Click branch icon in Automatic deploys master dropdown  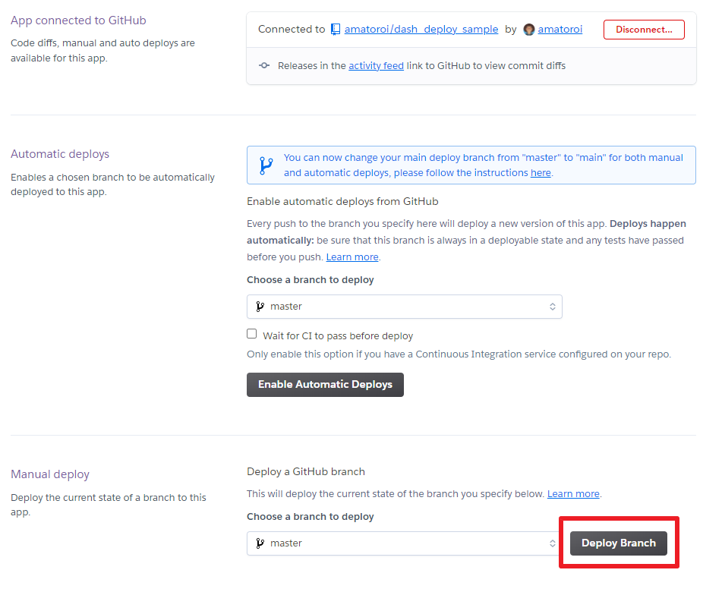click(x=260, y=307)
